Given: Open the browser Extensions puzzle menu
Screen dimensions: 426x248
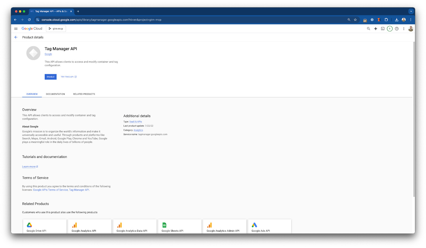Looking at the screenshot, I should click(386, 20).
